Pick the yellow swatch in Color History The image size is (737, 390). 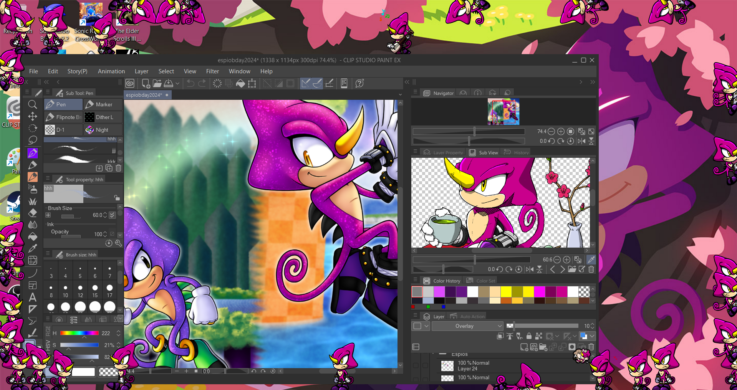pos(506,292)
